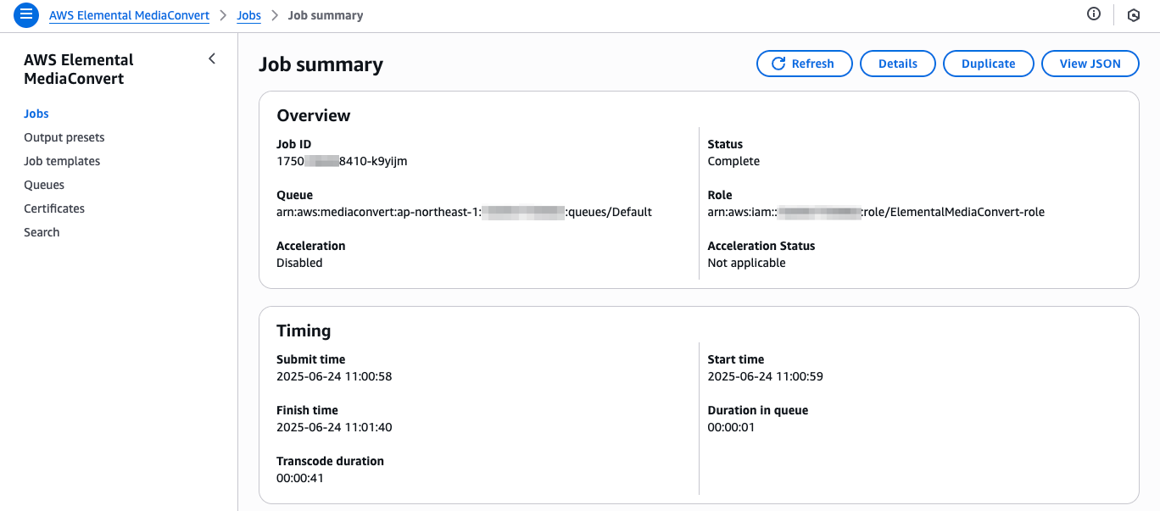The image size is (1160, 511).
Task: Click Acceleration Status value Not applicable
Action: click(747, 263)
